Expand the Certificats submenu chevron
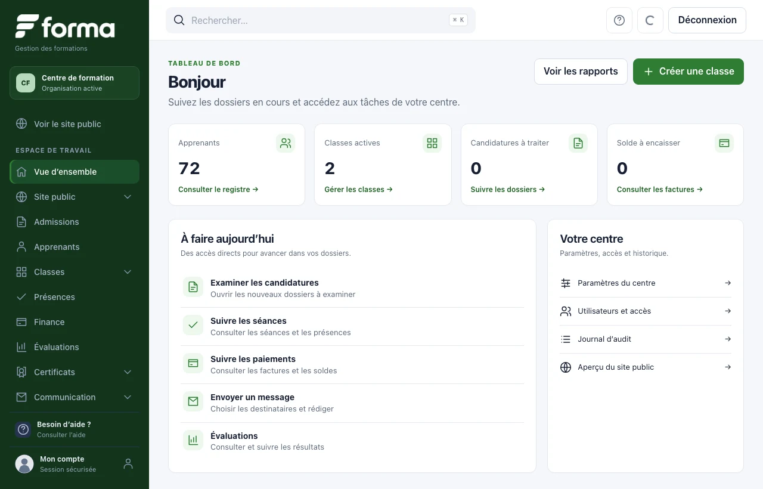This screenshot has width=763, height=489. [128, 372]
